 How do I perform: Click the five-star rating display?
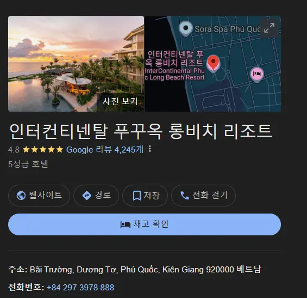(x=43, y=150)
